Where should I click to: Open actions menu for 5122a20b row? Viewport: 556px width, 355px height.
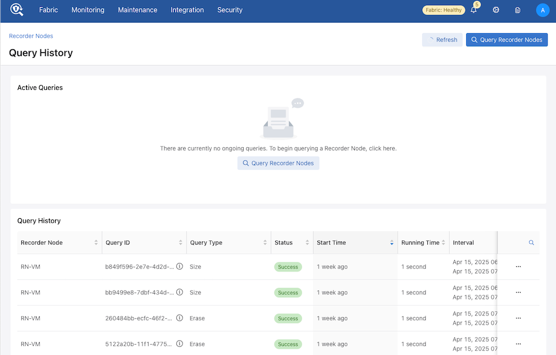click(518, 344)
